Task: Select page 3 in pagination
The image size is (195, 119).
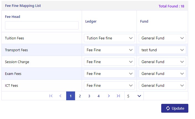Action: 89,96
